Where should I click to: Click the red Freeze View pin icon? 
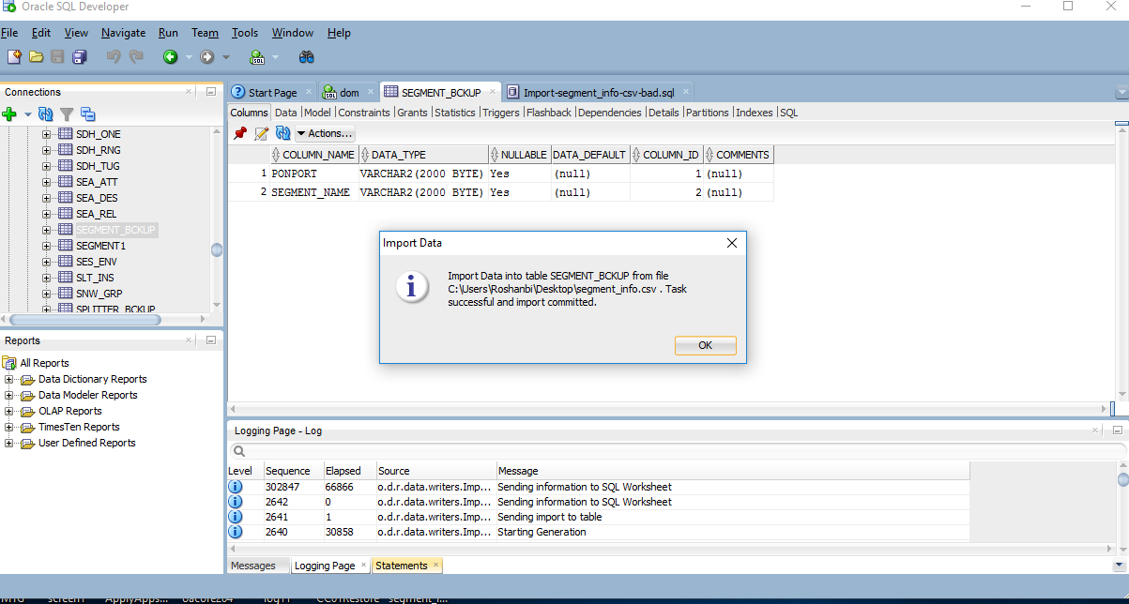[x=240, y=133]
